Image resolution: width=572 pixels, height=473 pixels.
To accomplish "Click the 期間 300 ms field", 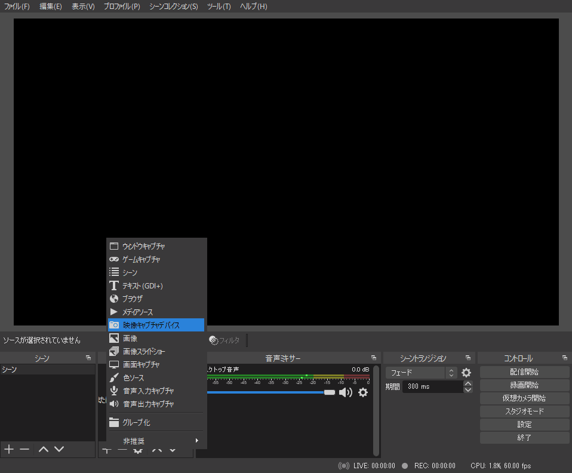I will (x=433, y=386).
